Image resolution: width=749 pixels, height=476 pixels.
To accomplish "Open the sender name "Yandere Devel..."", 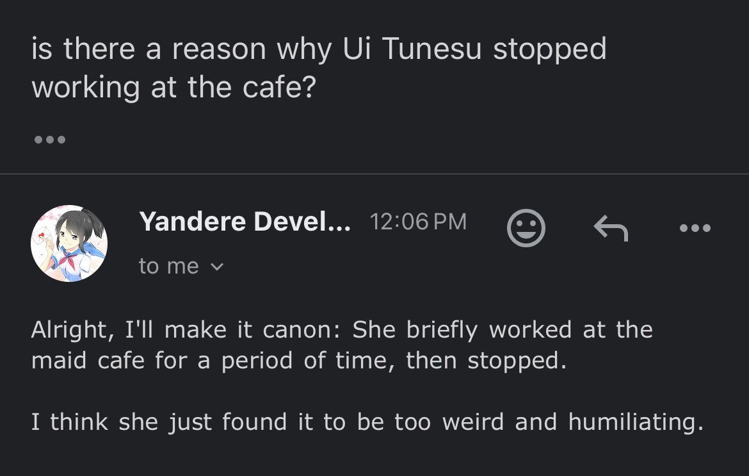I will [x=245, y=222].
